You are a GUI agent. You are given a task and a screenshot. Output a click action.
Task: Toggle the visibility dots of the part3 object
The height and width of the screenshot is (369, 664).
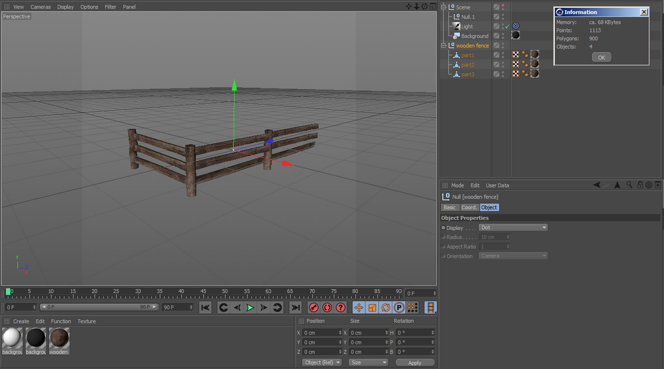(x=503, y=74)
